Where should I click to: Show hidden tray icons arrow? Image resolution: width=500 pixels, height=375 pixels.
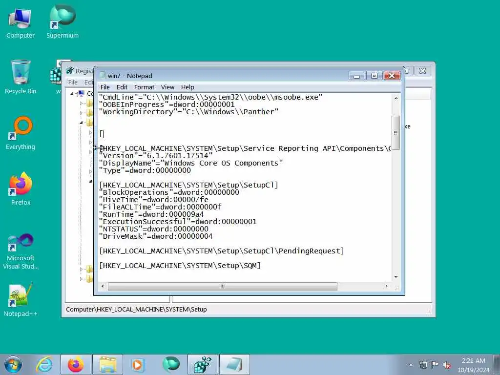[411, 365]
